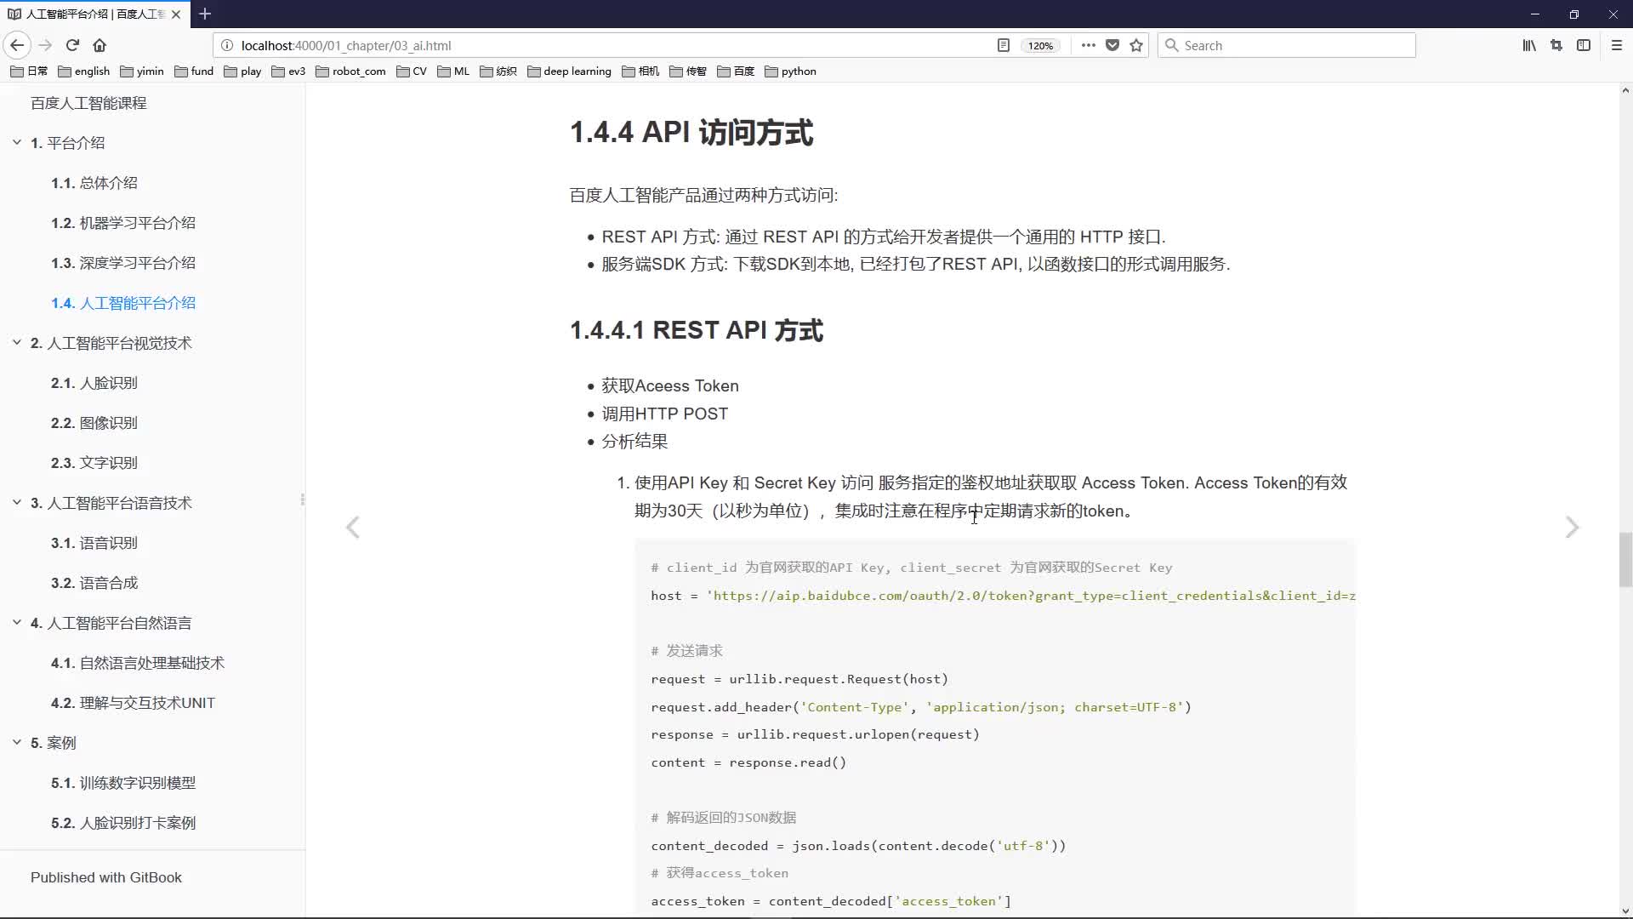The width and height of the screenshot is (1633, 919).
Task: Click the 1.4.4.1 REST API 方式 heading
Action: 697,330
